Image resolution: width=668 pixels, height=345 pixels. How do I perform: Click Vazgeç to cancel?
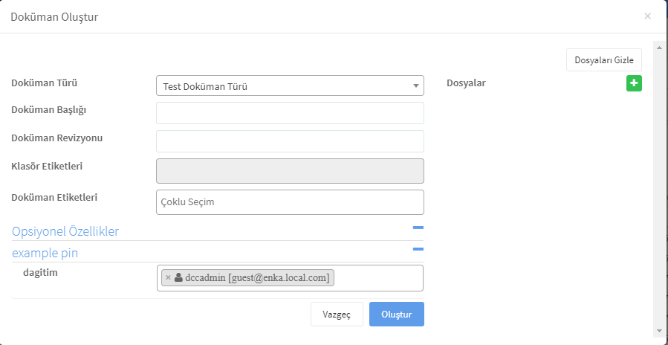[x=337, y=315]
